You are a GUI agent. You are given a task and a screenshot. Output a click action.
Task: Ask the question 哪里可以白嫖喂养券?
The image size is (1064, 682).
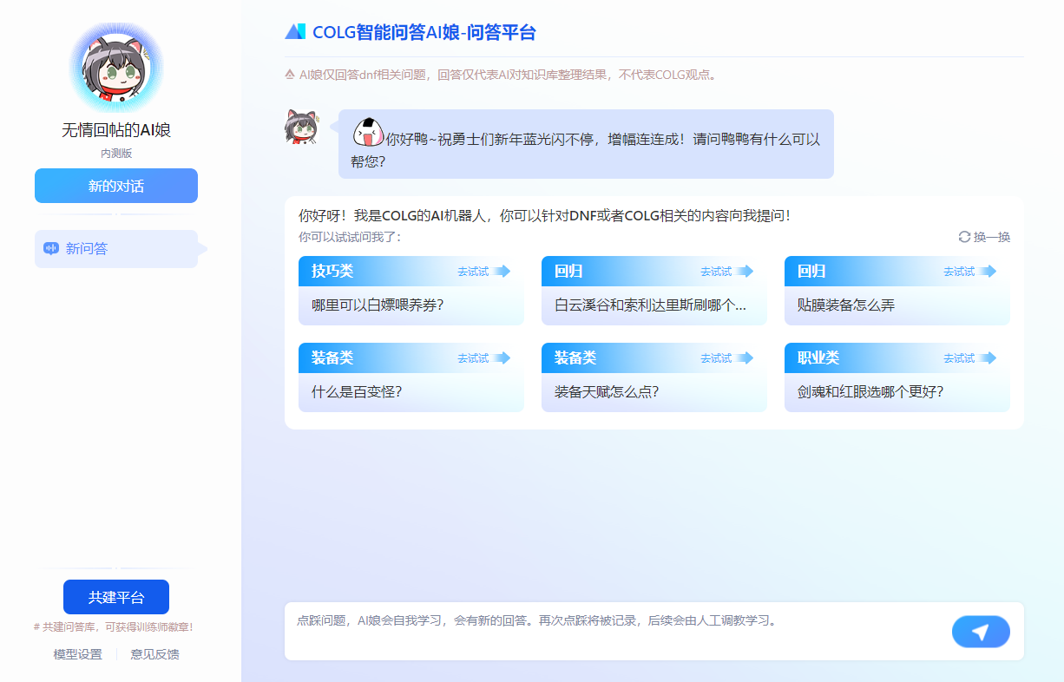378,305
